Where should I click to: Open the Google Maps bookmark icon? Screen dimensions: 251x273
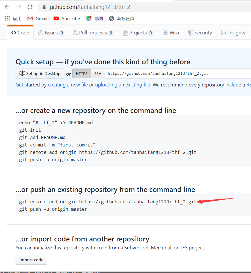click(x=89, y=18)
